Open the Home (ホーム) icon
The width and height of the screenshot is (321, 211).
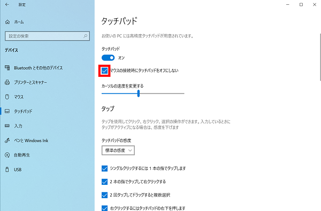[7, 22]
